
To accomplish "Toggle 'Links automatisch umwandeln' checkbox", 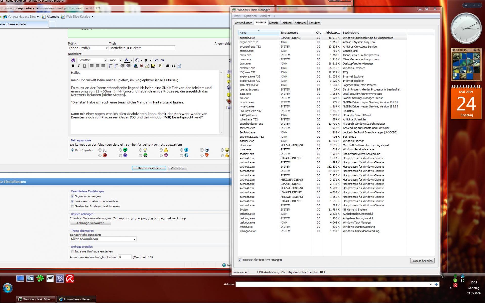I will [72, 201].
